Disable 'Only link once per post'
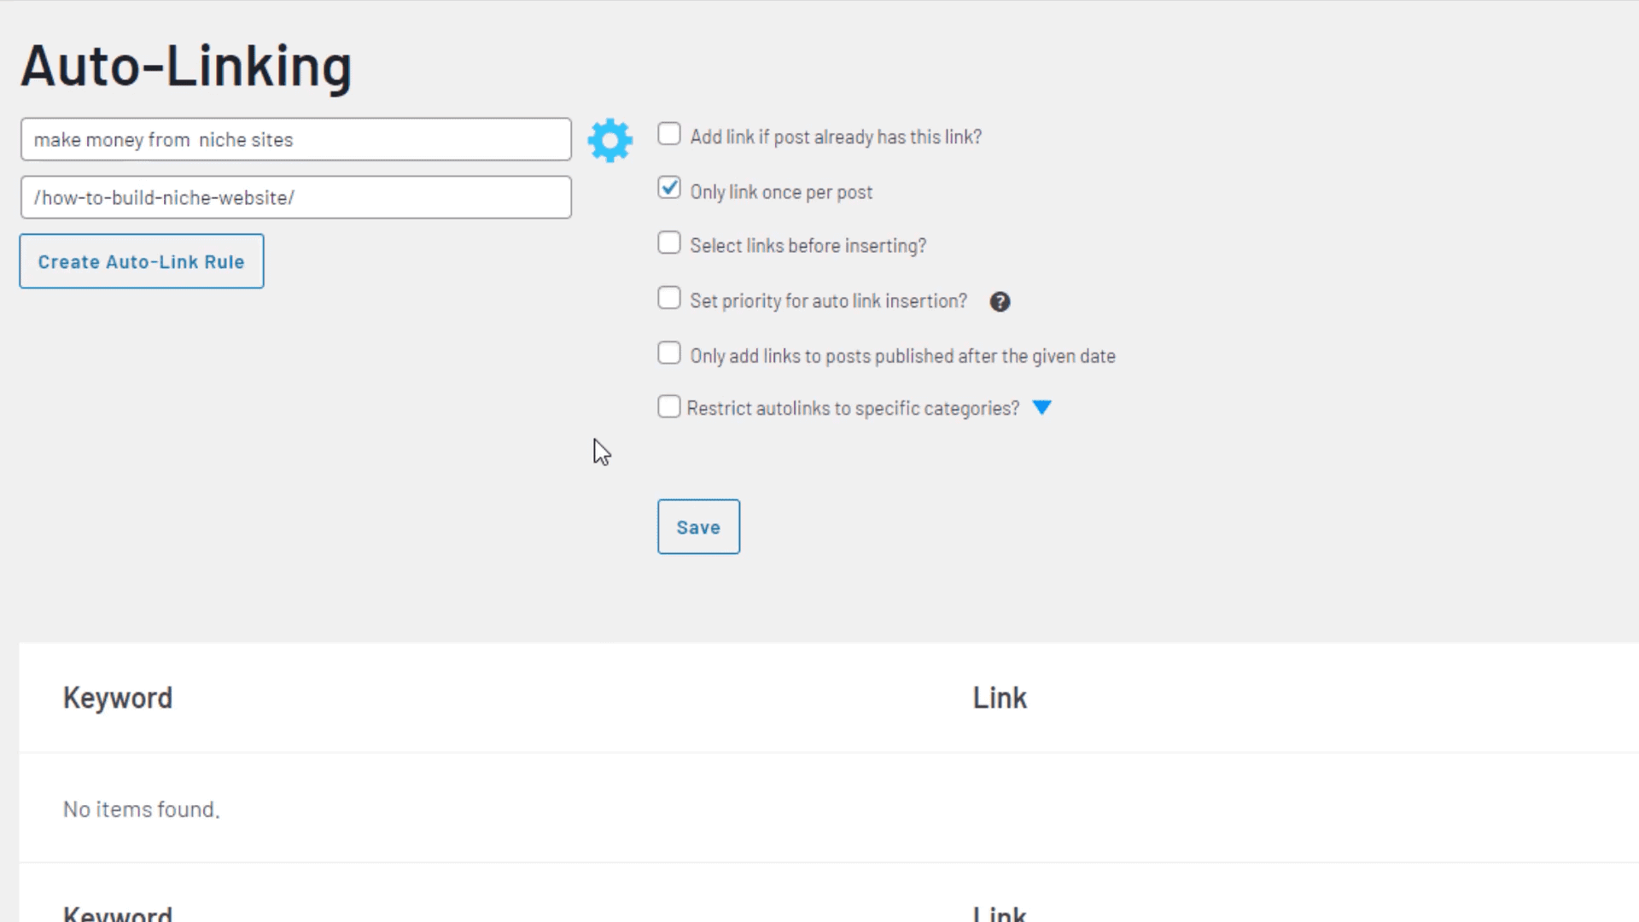This screenshot has width=1639, height=922. (x=668, y=188)
